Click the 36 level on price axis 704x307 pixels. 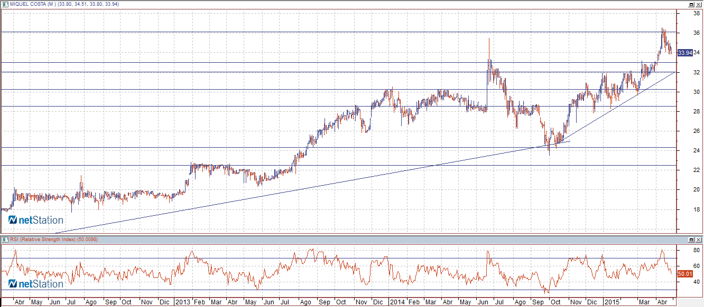click(x=697, y=33)
